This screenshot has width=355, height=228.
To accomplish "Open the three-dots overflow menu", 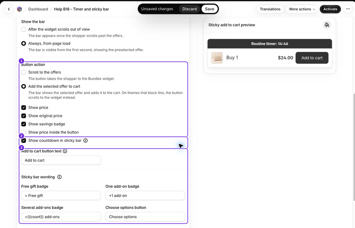I will point(348,9).
